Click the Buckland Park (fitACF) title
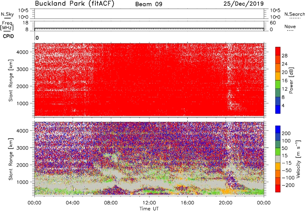Screen dimensions: 305x211 tap(74, 4)
